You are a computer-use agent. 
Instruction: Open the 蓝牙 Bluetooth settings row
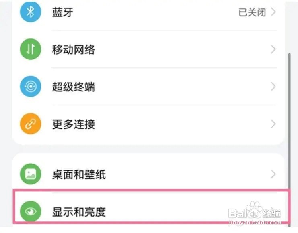click(148, 12)
